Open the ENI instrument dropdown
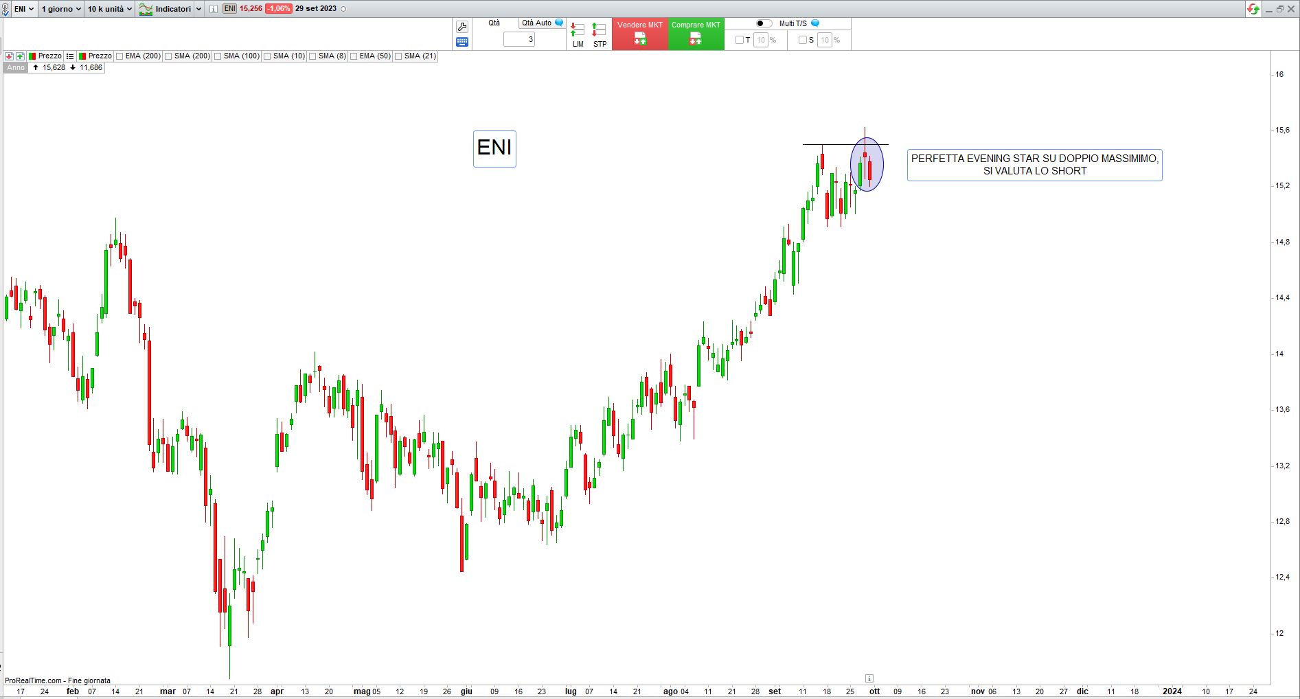The width and height of the screenshot is (1300, 699). coord(23,9)
